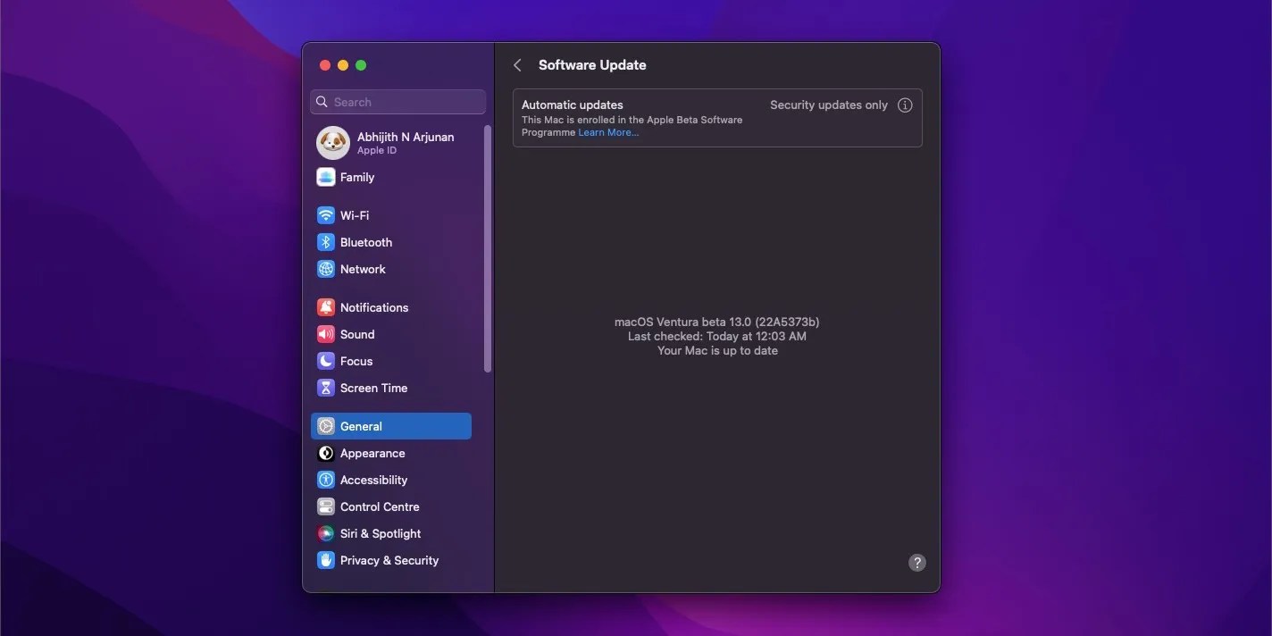Image resolution: width=1272 pixels, height=636 pixels.
Task: Click the Automatic updates info button
Action: (x=905, y=105)
